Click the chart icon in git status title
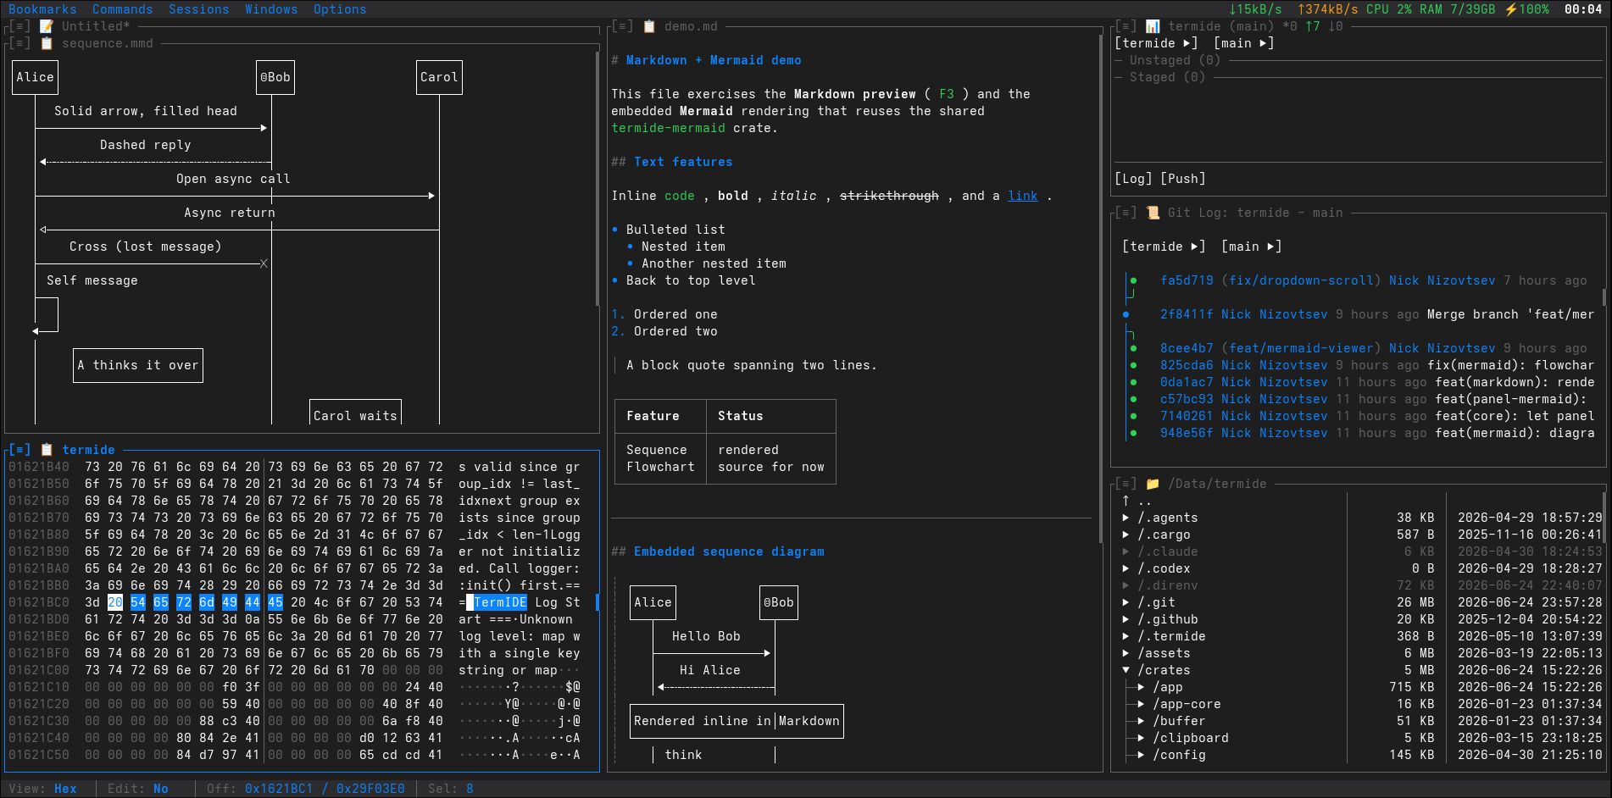1612x798 pixels. click(x=1153, y=26)
